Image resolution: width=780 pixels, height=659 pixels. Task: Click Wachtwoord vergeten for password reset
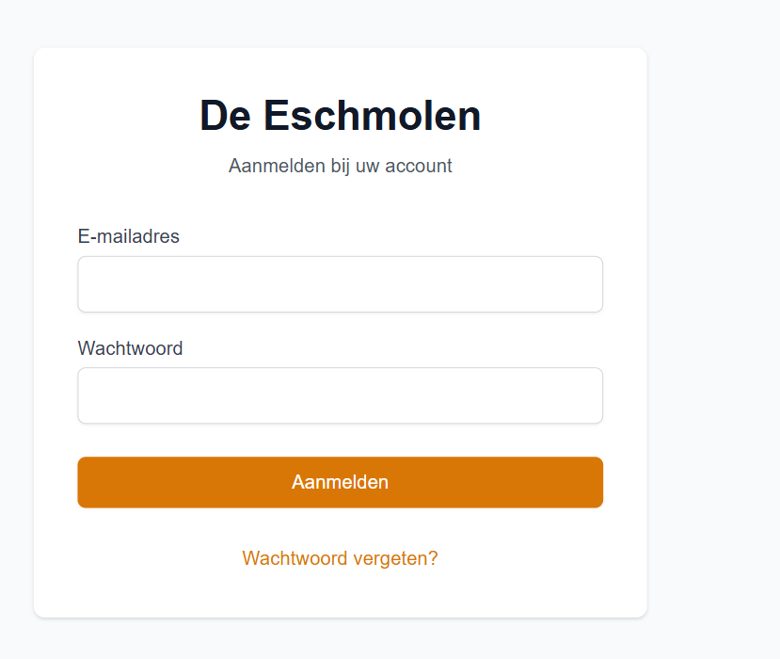coord(340,557)
